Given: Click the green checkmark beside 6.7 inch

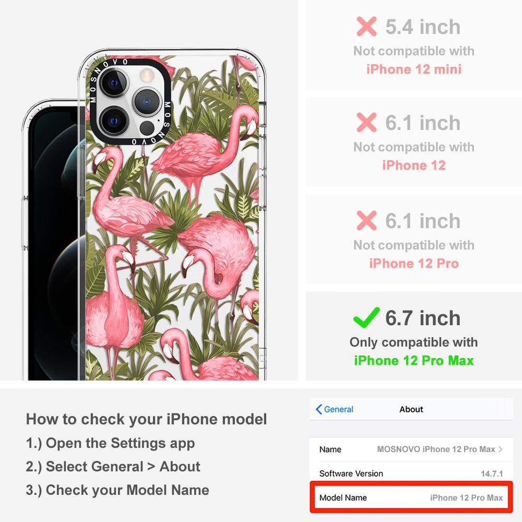Looking at the screenshot, I should (x=366, y=317).
